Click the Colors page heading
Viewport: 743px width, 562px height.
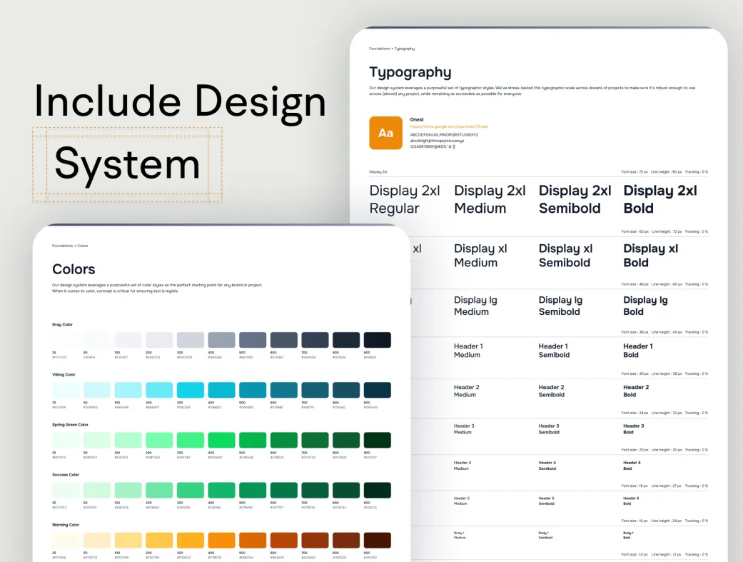pos(74,269)
